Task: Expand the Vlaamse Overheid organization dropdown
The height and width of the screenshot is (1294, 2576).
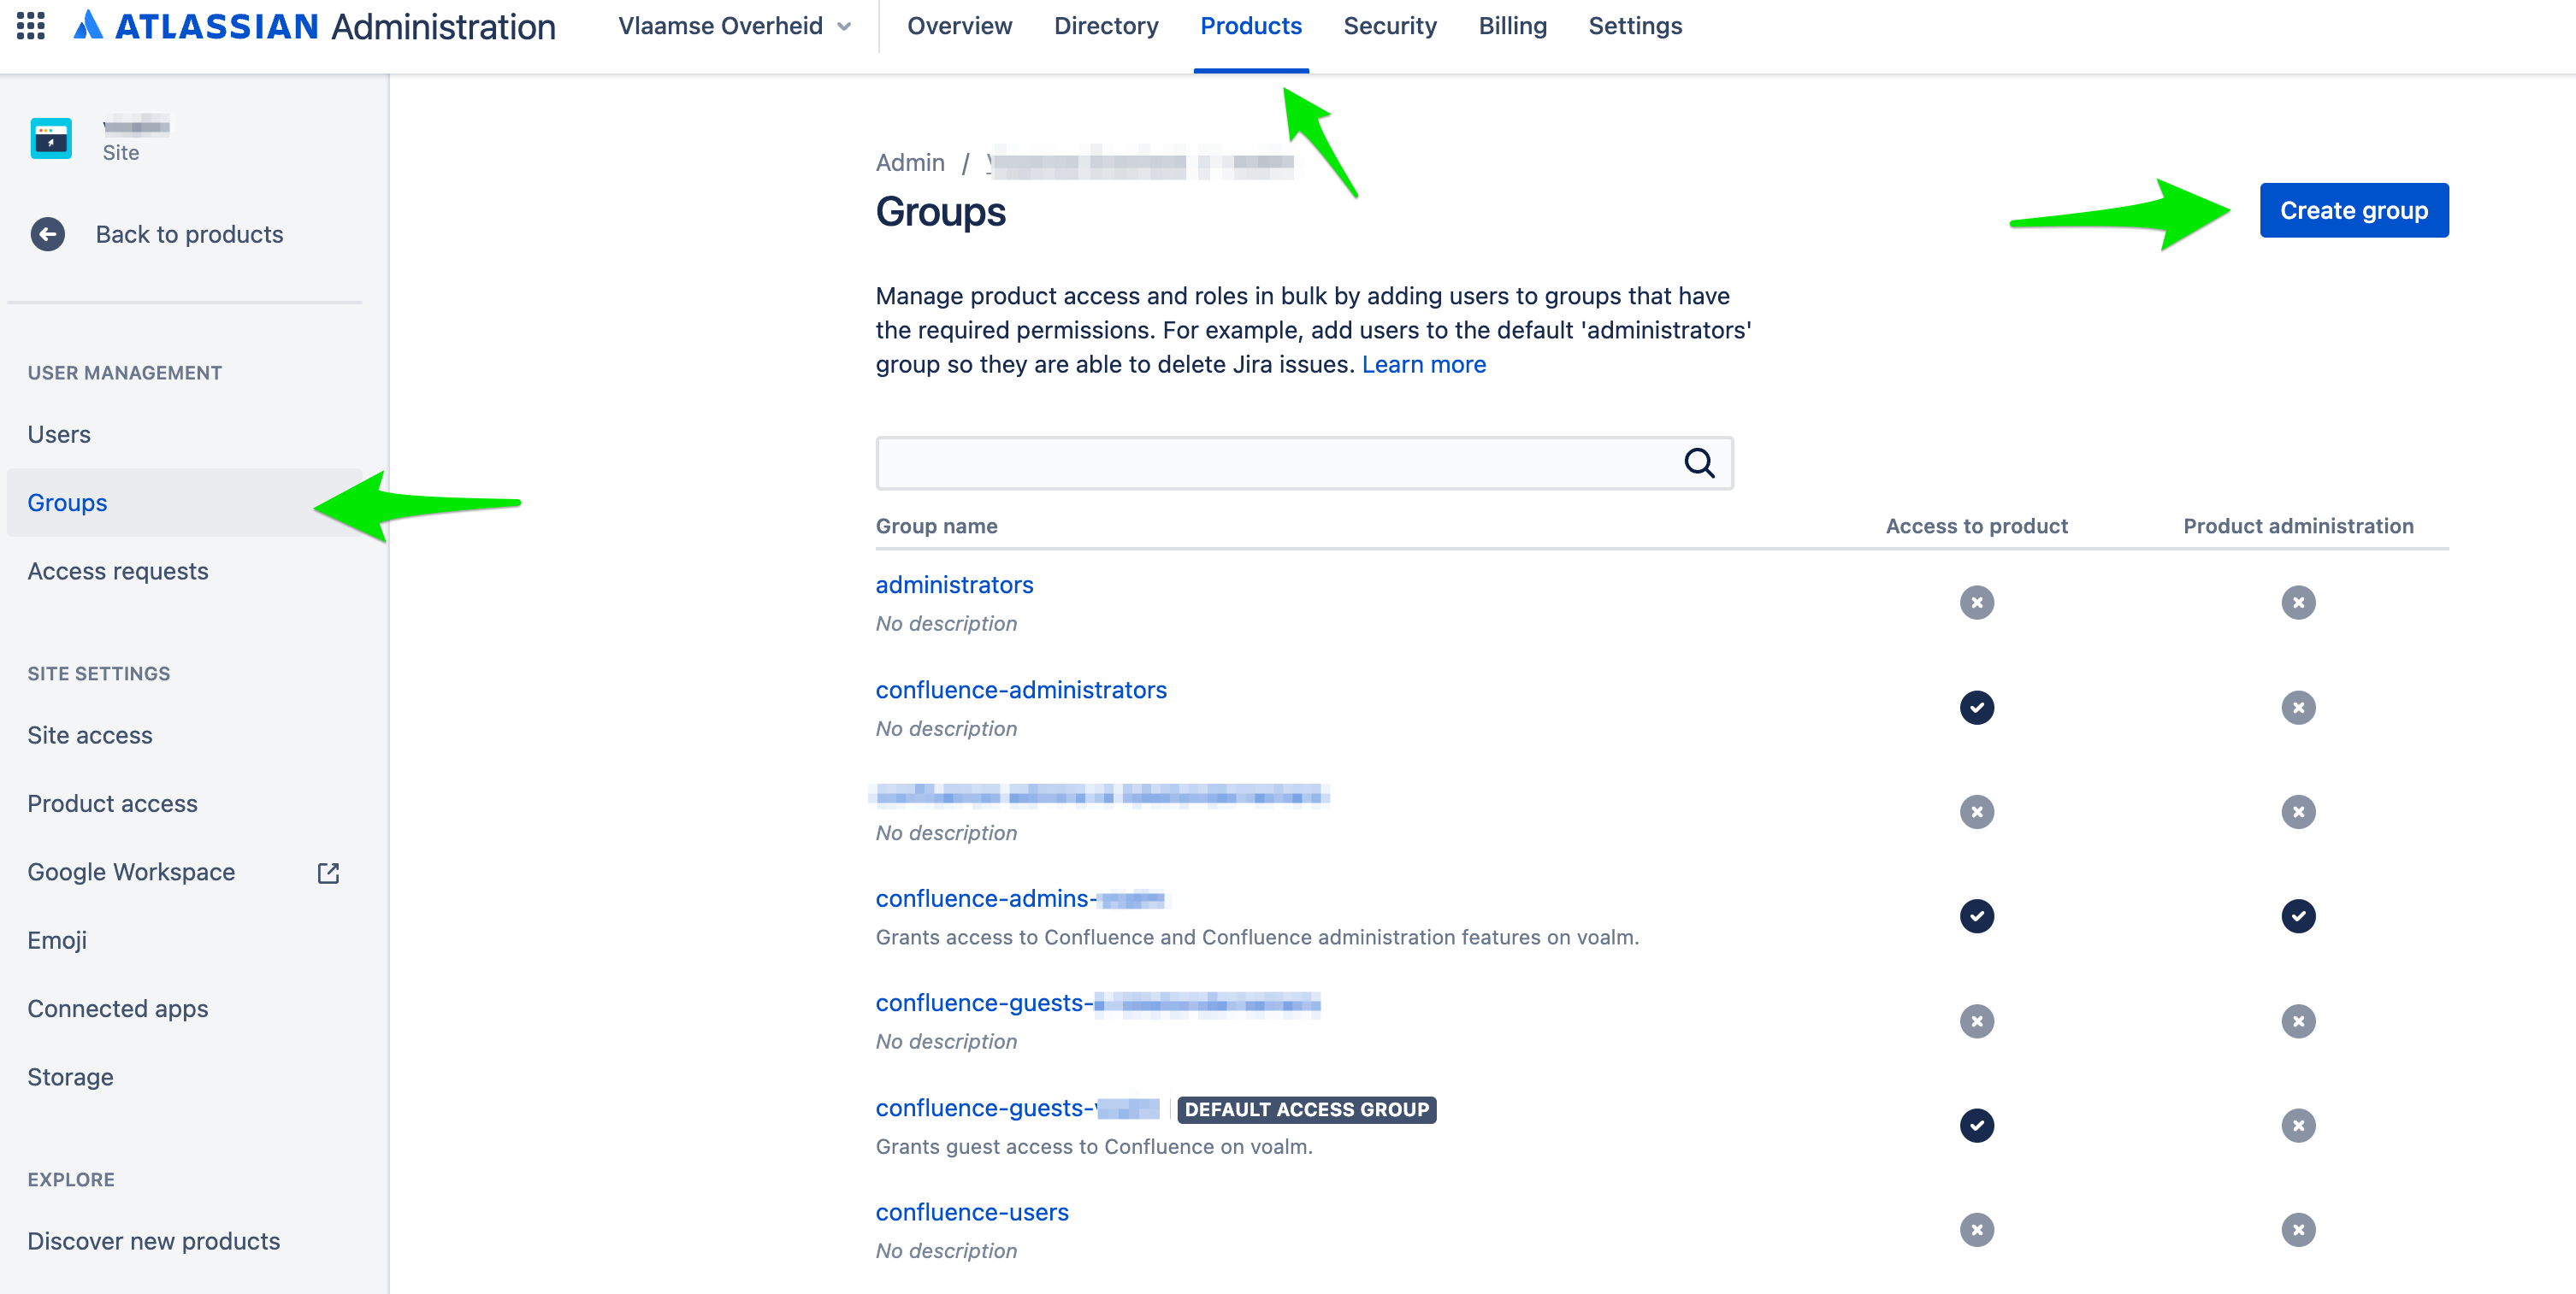Action: coord(735,26)
